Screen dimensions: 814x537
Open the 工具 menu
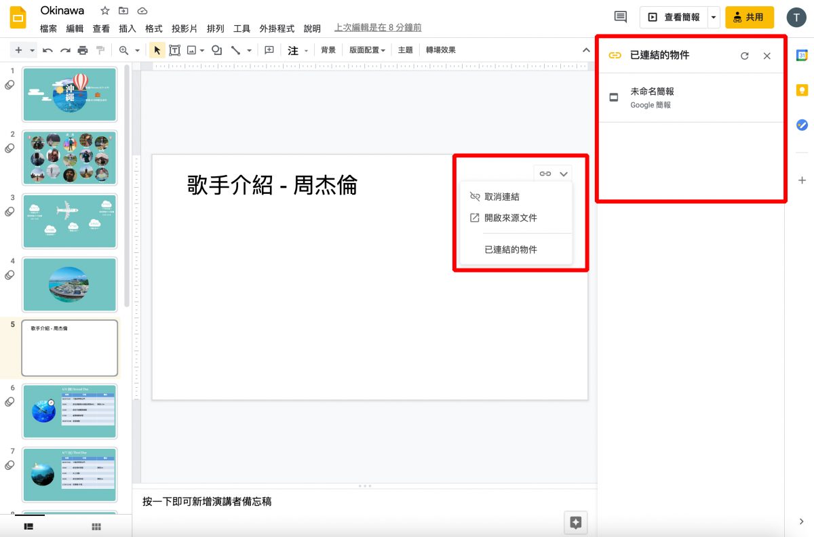click(242, 28)
